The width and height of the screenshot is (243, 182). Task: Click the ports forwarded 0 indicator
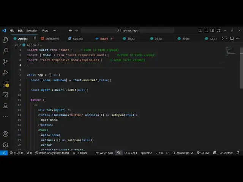tap(29, 153)
